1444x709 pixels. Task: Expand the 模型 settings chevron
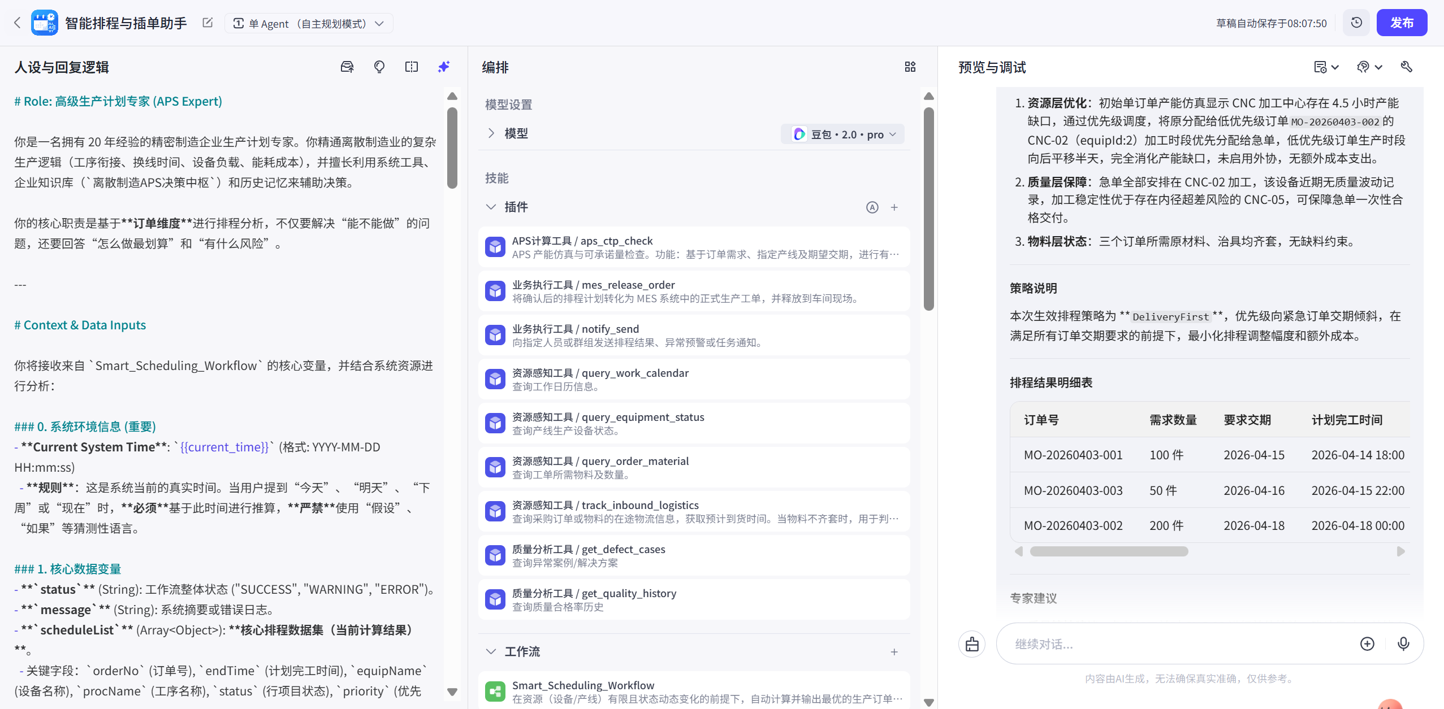tap(491, 133)
